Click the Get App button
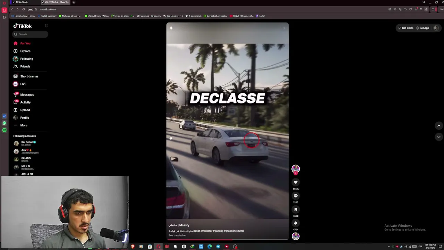The image size is (444, 250). [423, 28]
